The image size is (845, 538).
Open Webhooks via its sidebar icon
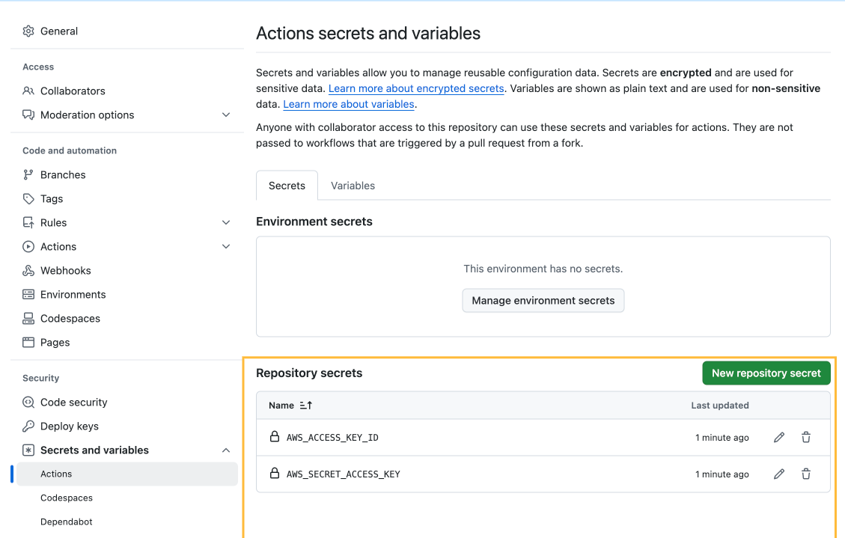(x=28, y=270)
